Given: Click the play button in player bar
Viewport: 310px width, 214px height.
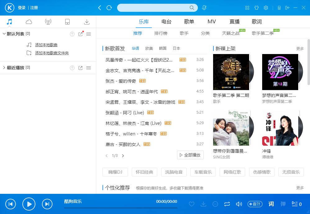Looking at the screenshot, I should click(29, 204).
